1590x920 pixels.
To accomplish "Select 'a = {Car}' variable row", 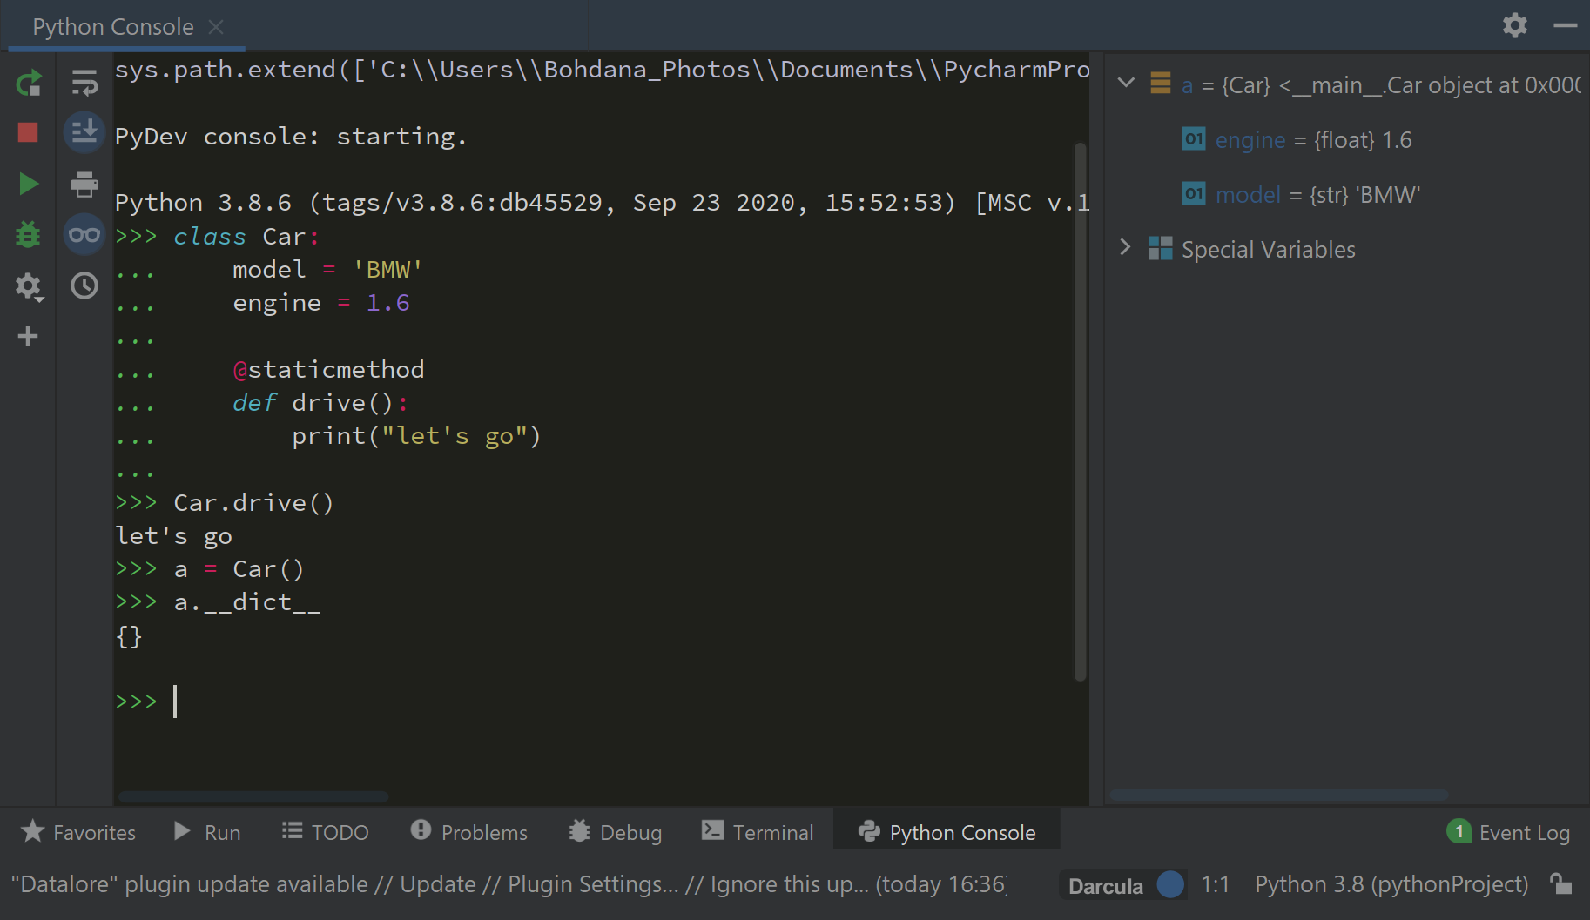I will point(1346,85).
